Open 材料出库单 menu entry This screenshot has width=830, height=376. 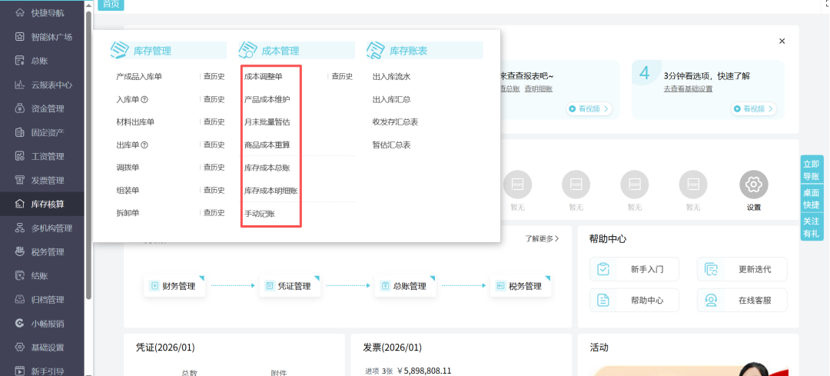(135, 122)
